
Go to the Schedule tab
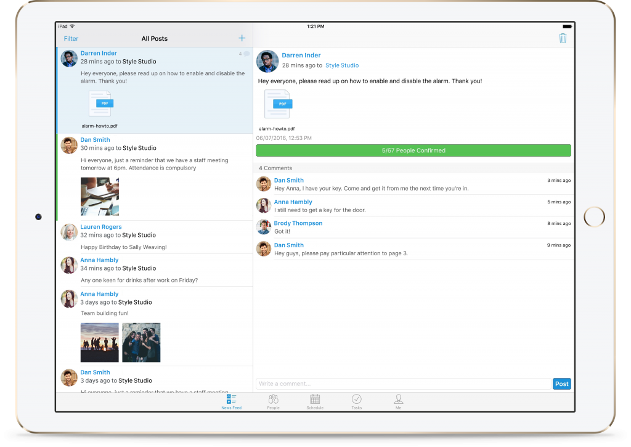(x=315, y=401)
